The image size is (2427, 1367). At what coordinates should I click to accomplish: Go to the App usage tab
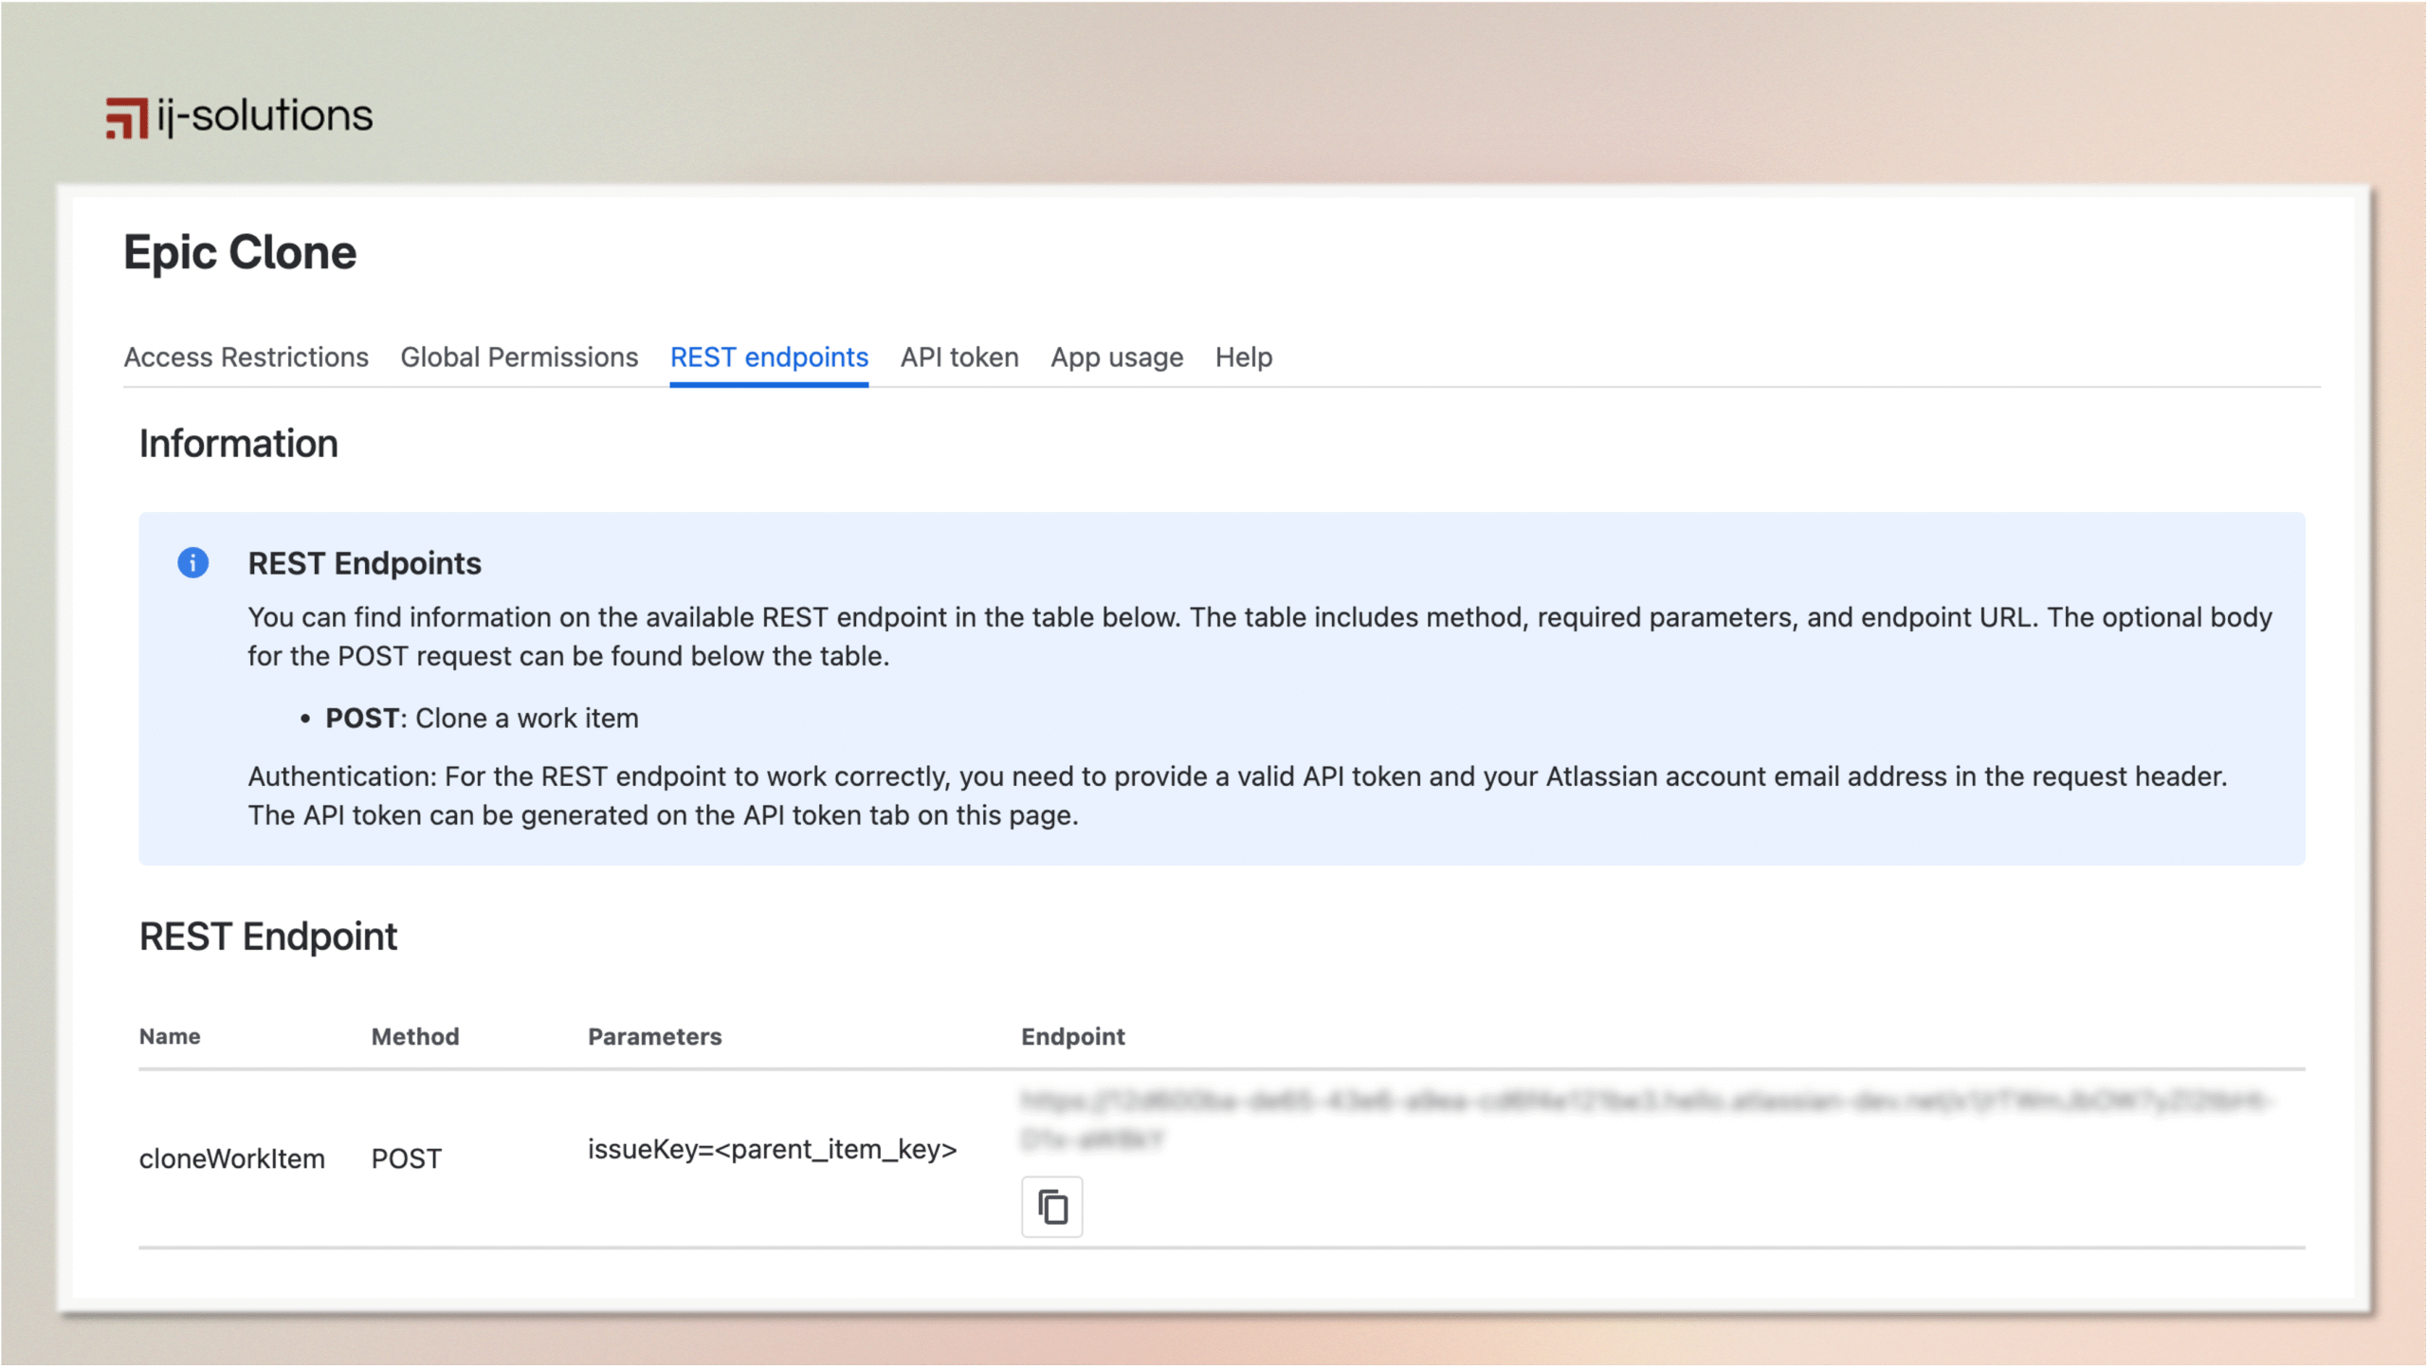pos(1117,357)
